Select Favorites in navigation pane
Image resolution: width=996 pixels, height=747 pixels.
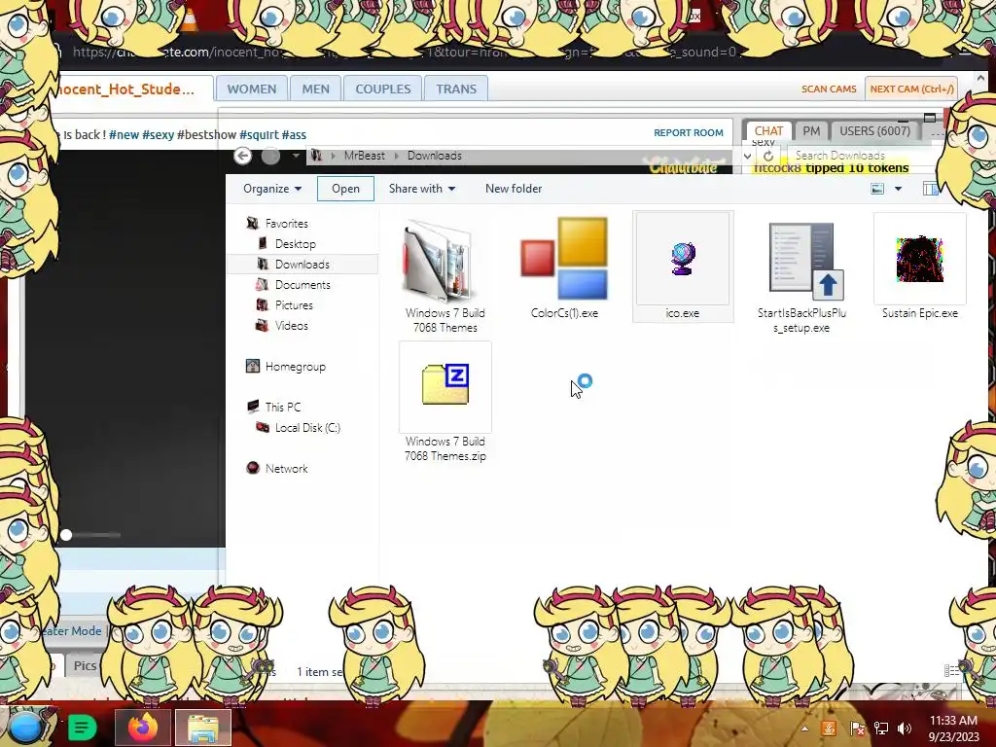(x=287, y=224)
